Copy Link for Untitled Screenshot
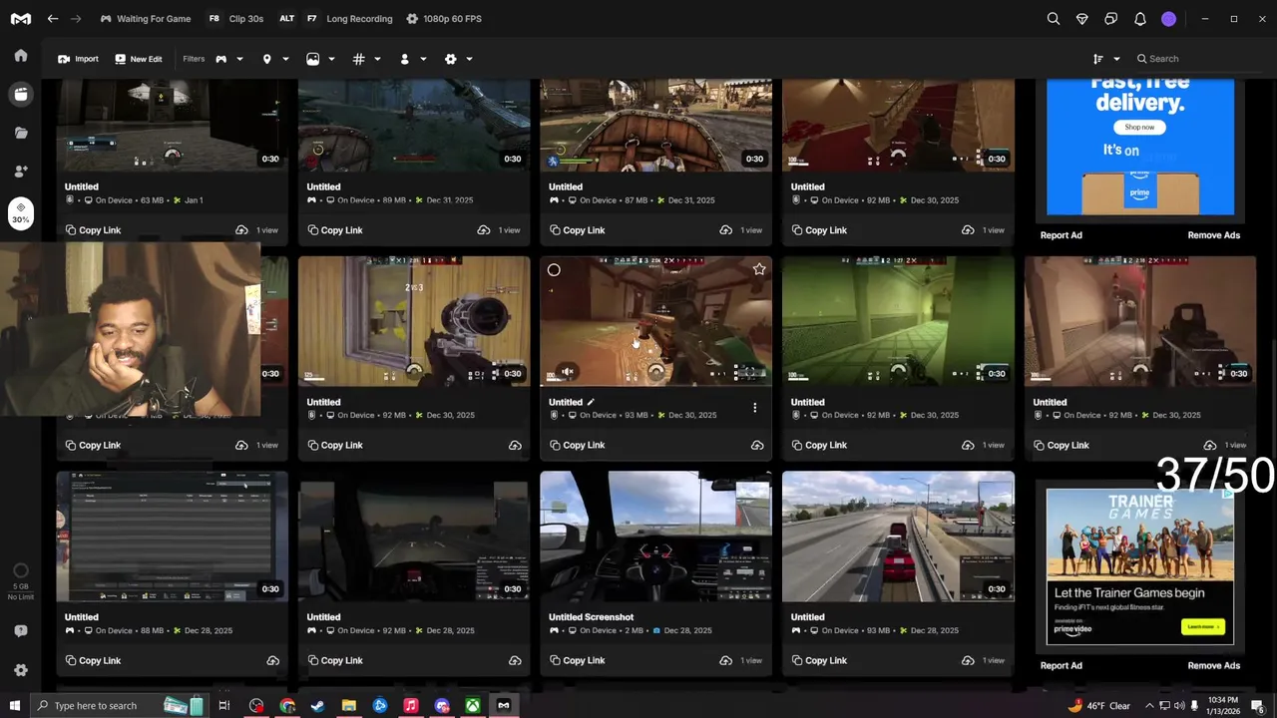The height and width of the screenshot is (718, 1277). point(577,660)
